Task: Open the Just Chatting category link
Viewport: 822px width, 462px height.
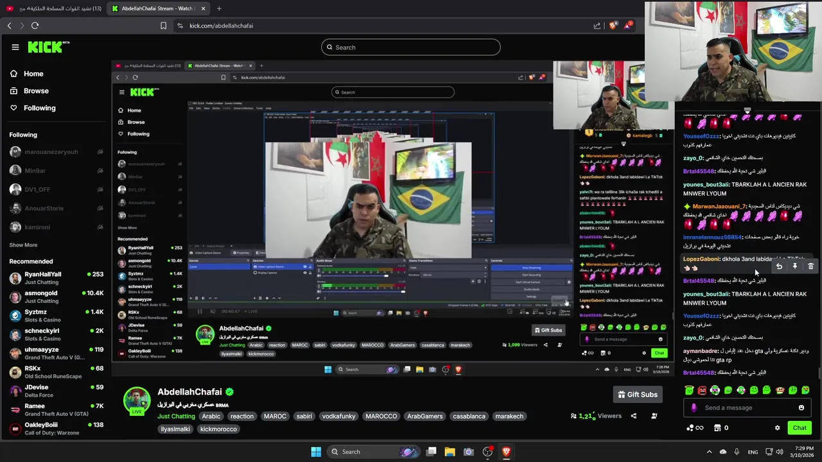Action: pos(176,416)
